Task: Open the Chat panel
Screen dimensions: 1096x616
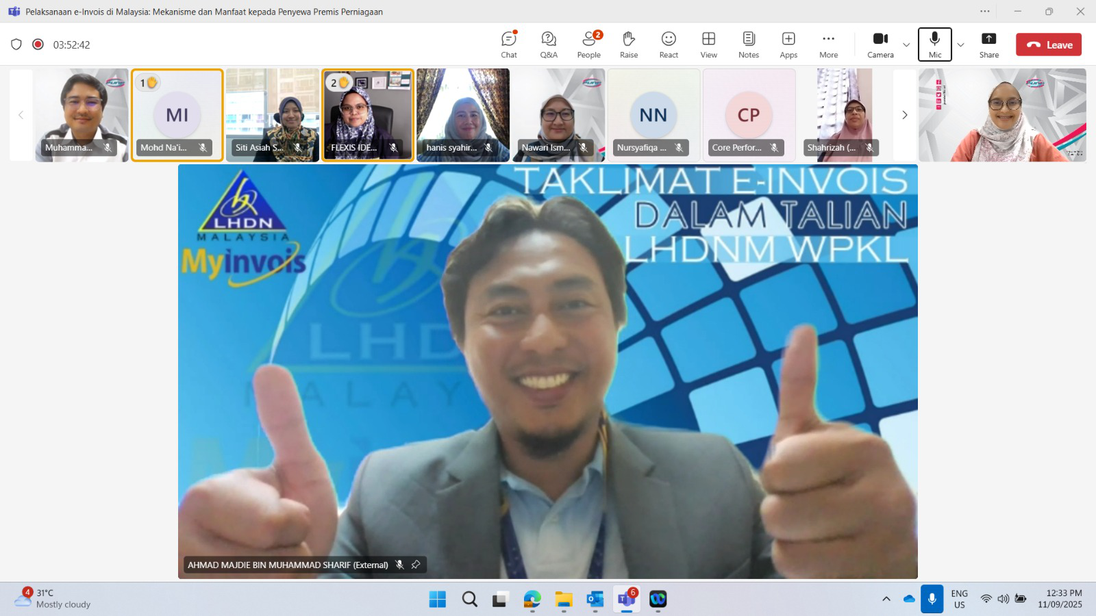Action: (508, 44)
